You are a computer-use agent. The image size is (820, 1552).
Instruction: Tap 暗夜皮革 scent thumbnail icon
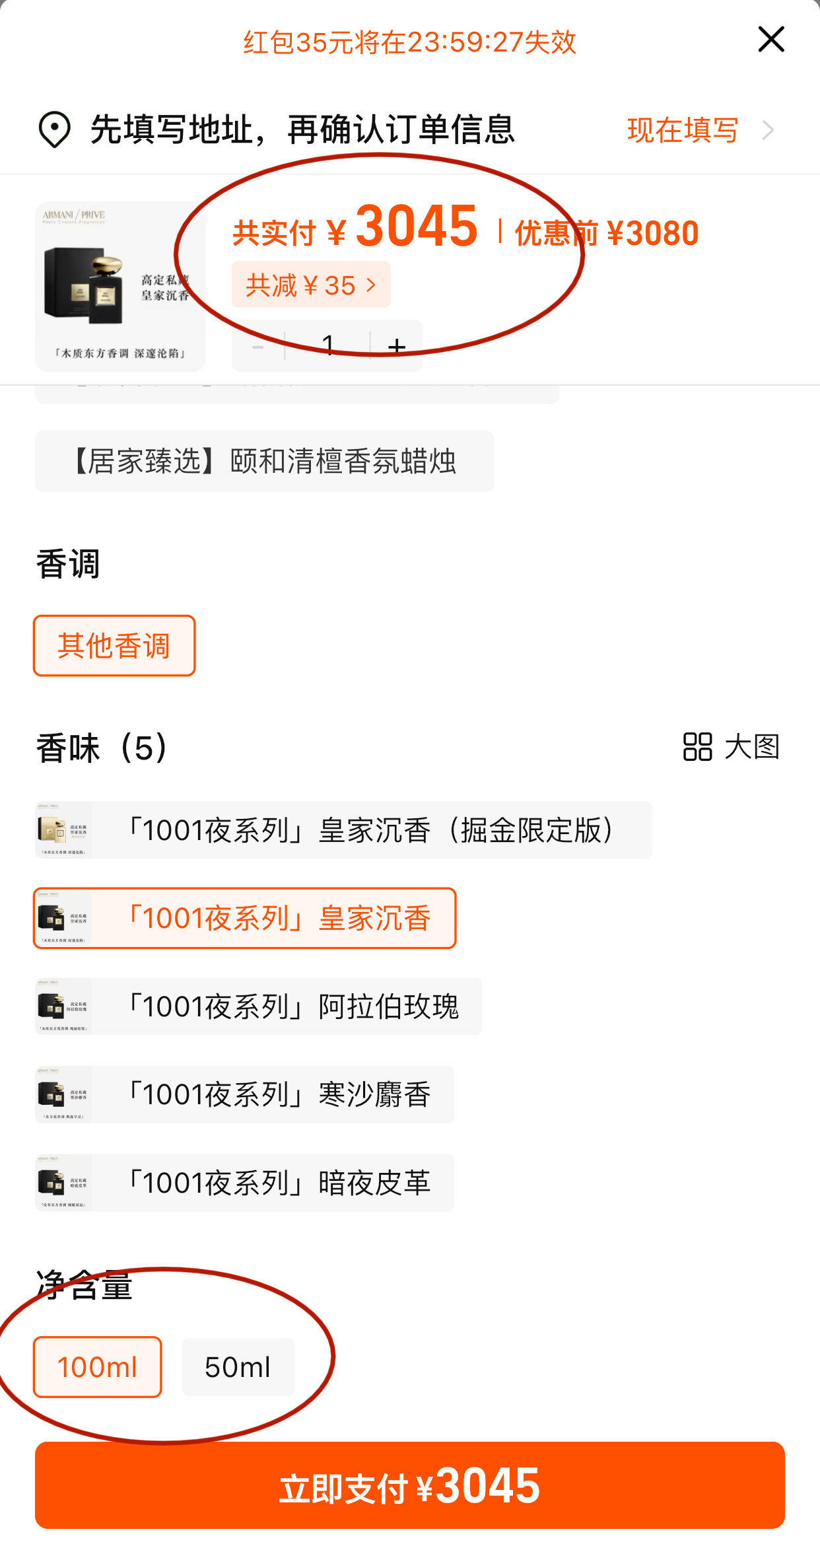click(x=63, y=1183)
